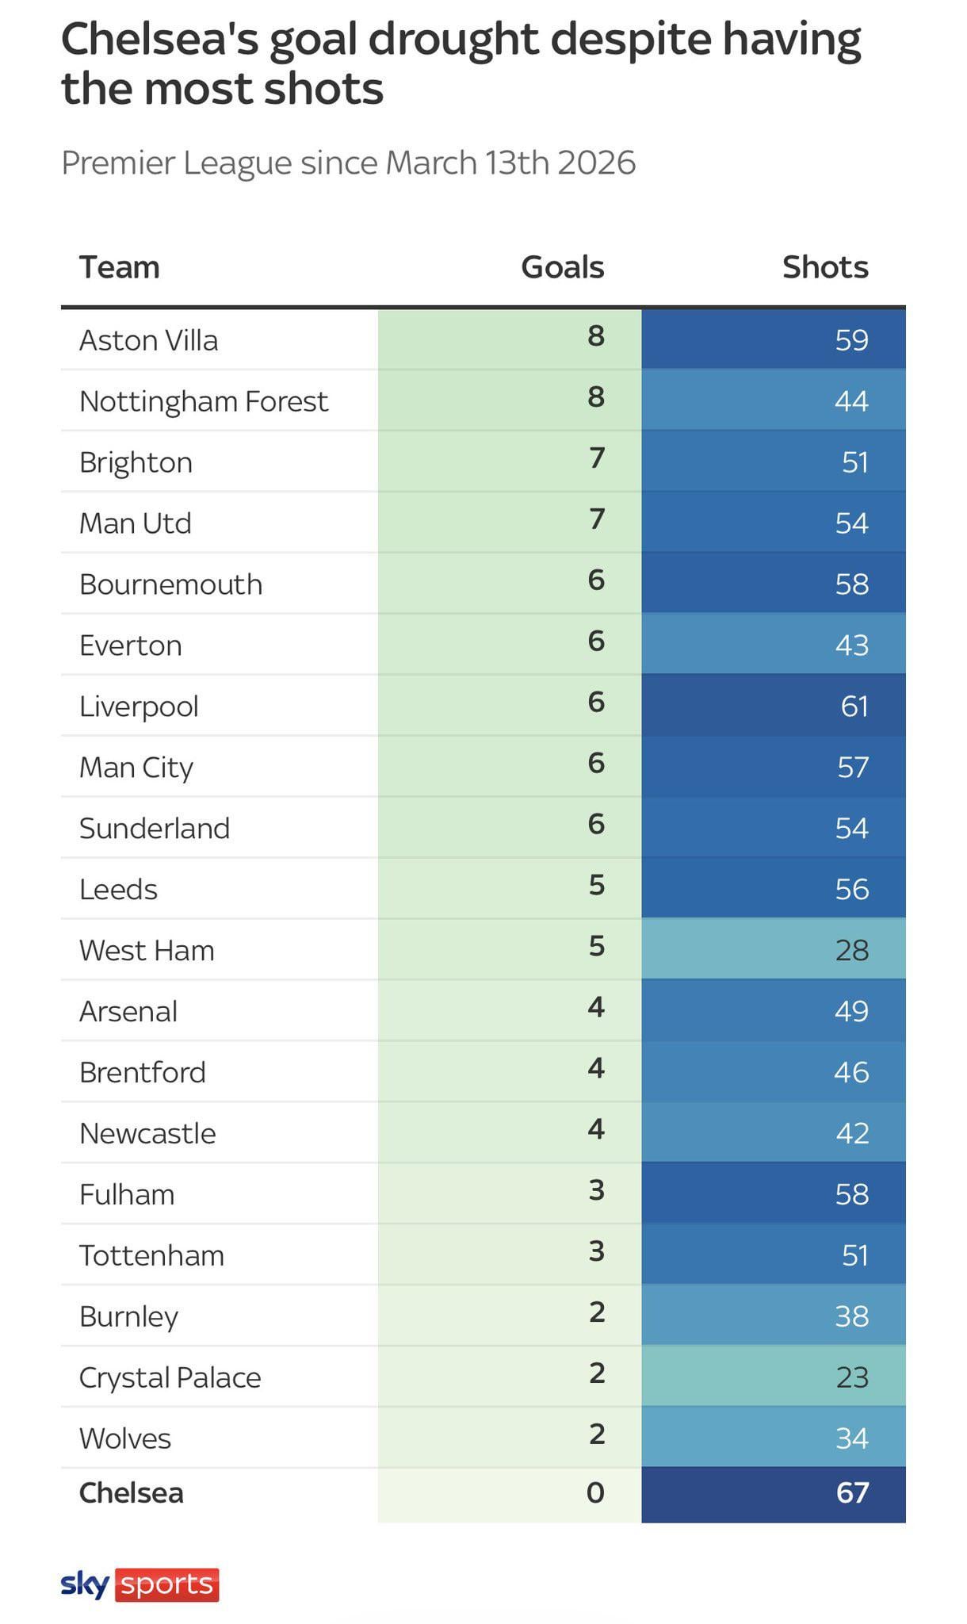Click Chelsea's 67 shots cell
The height and width of the screenshot is (1624, 967).
pos(852,1493)
